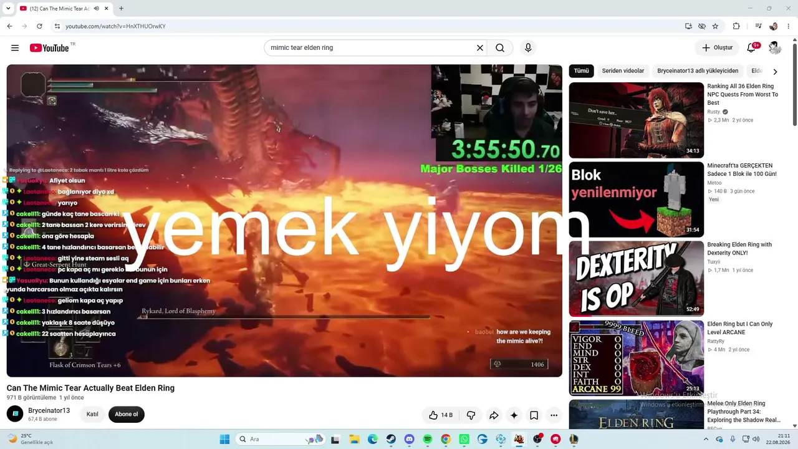Open the YouTube guide hamburger menu
Image resolution: width=798 pixels, height=449 pixels.
(15, 48)
